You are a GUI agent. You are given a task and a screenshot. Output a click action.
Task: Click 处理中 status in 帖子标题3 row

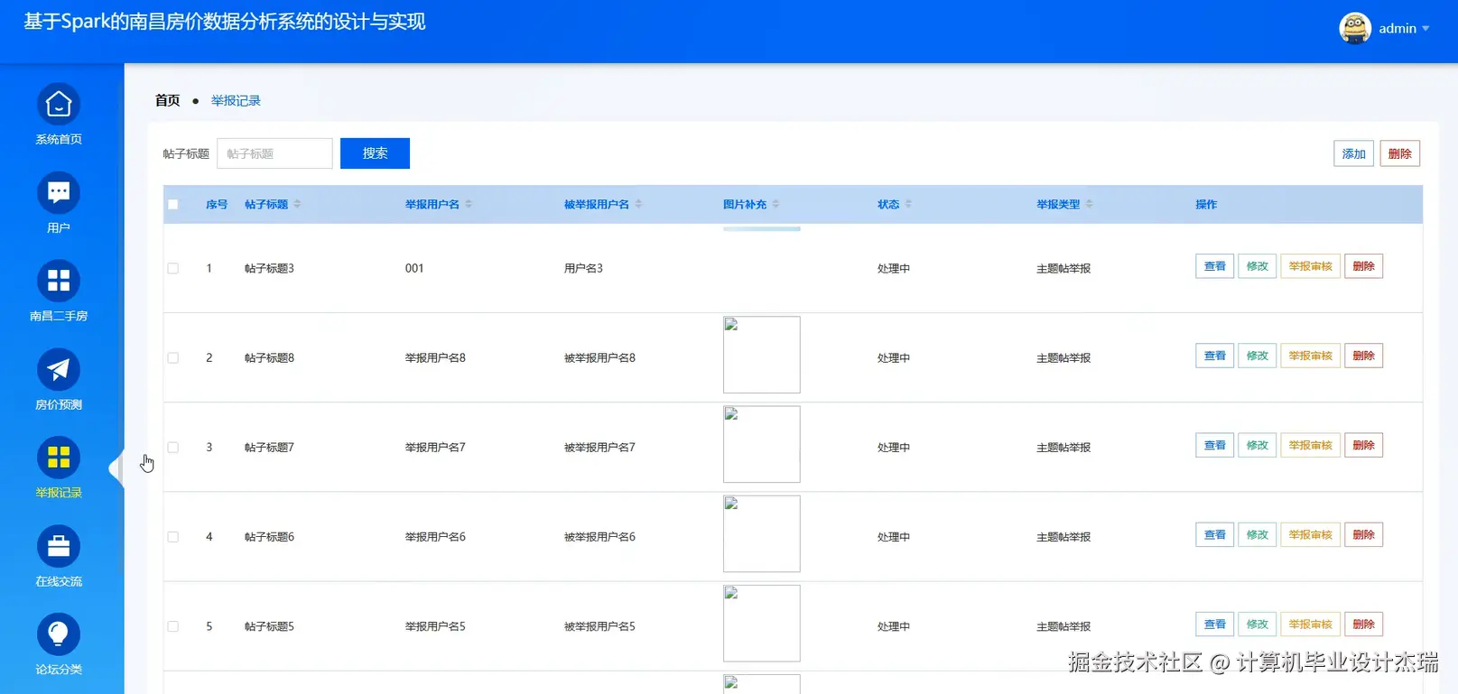tap(894, 269)
